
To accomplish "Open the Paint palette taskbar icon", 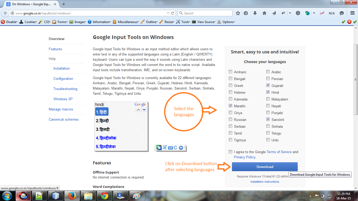I will pyautogui.click(x=137, y=196).
